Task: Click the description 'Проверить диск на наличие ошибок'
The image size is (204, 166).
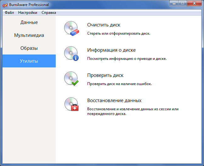Action: (119, 83)
